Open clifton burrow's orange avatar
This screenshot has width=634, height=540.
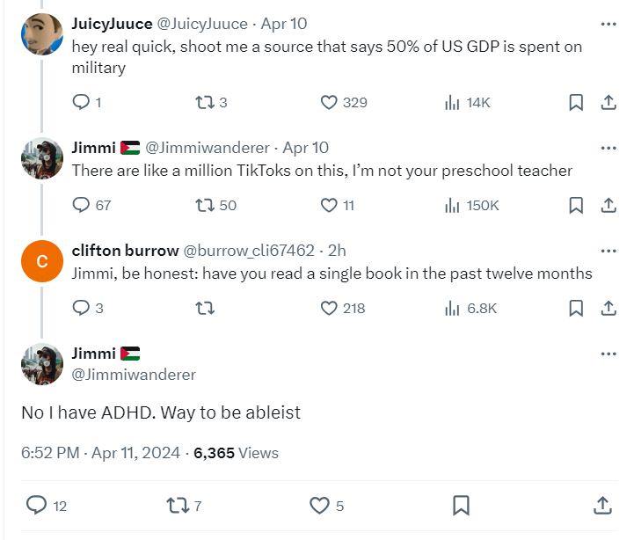(42, 261)
